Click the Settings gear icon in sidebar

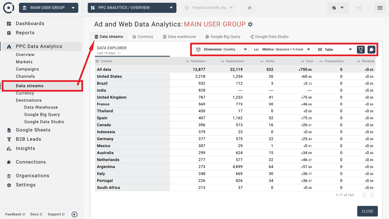9,185
